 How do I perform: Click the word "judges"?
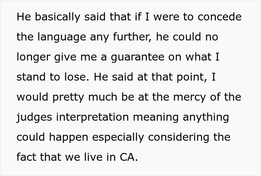point(34,117)
